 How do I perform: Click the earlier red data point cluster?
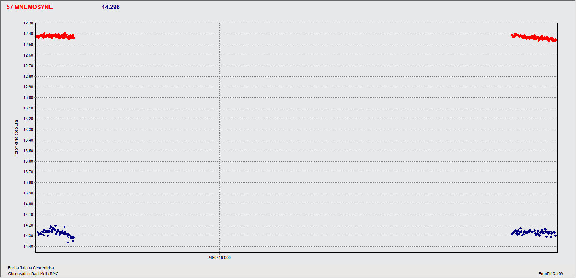pos(55,36)
